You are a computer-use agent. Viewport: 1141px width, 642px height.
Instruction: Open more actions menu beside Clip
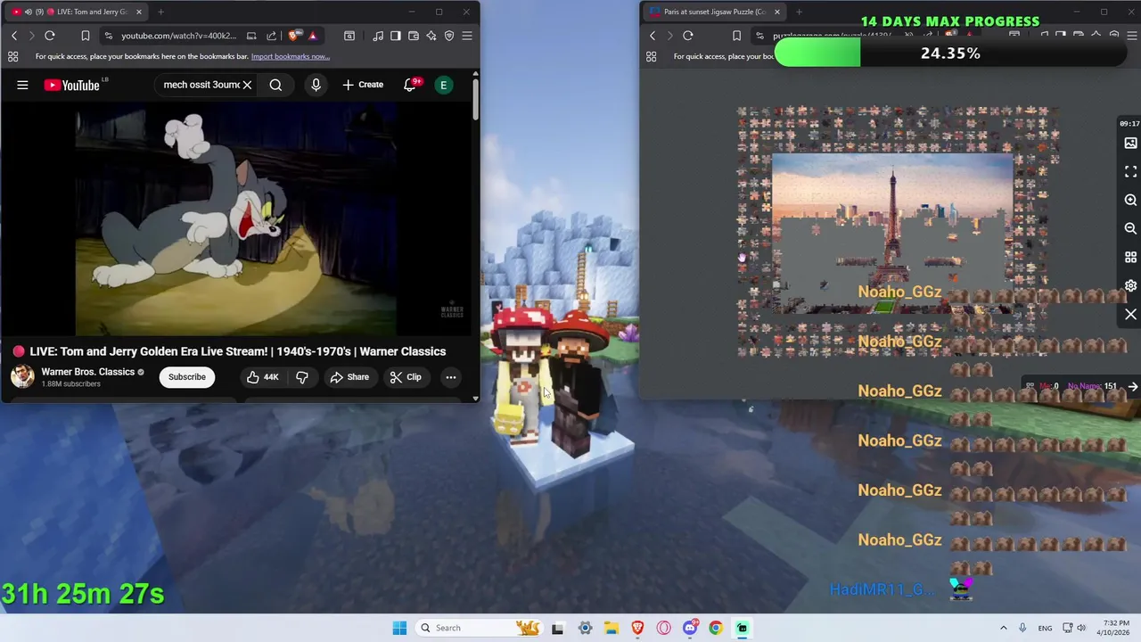451,377
